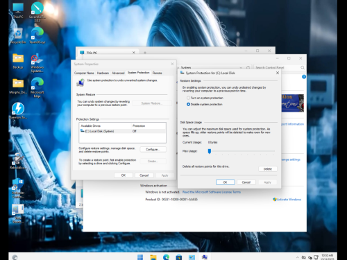
Task: Show hidden icons in system tray
Action: 297,257
